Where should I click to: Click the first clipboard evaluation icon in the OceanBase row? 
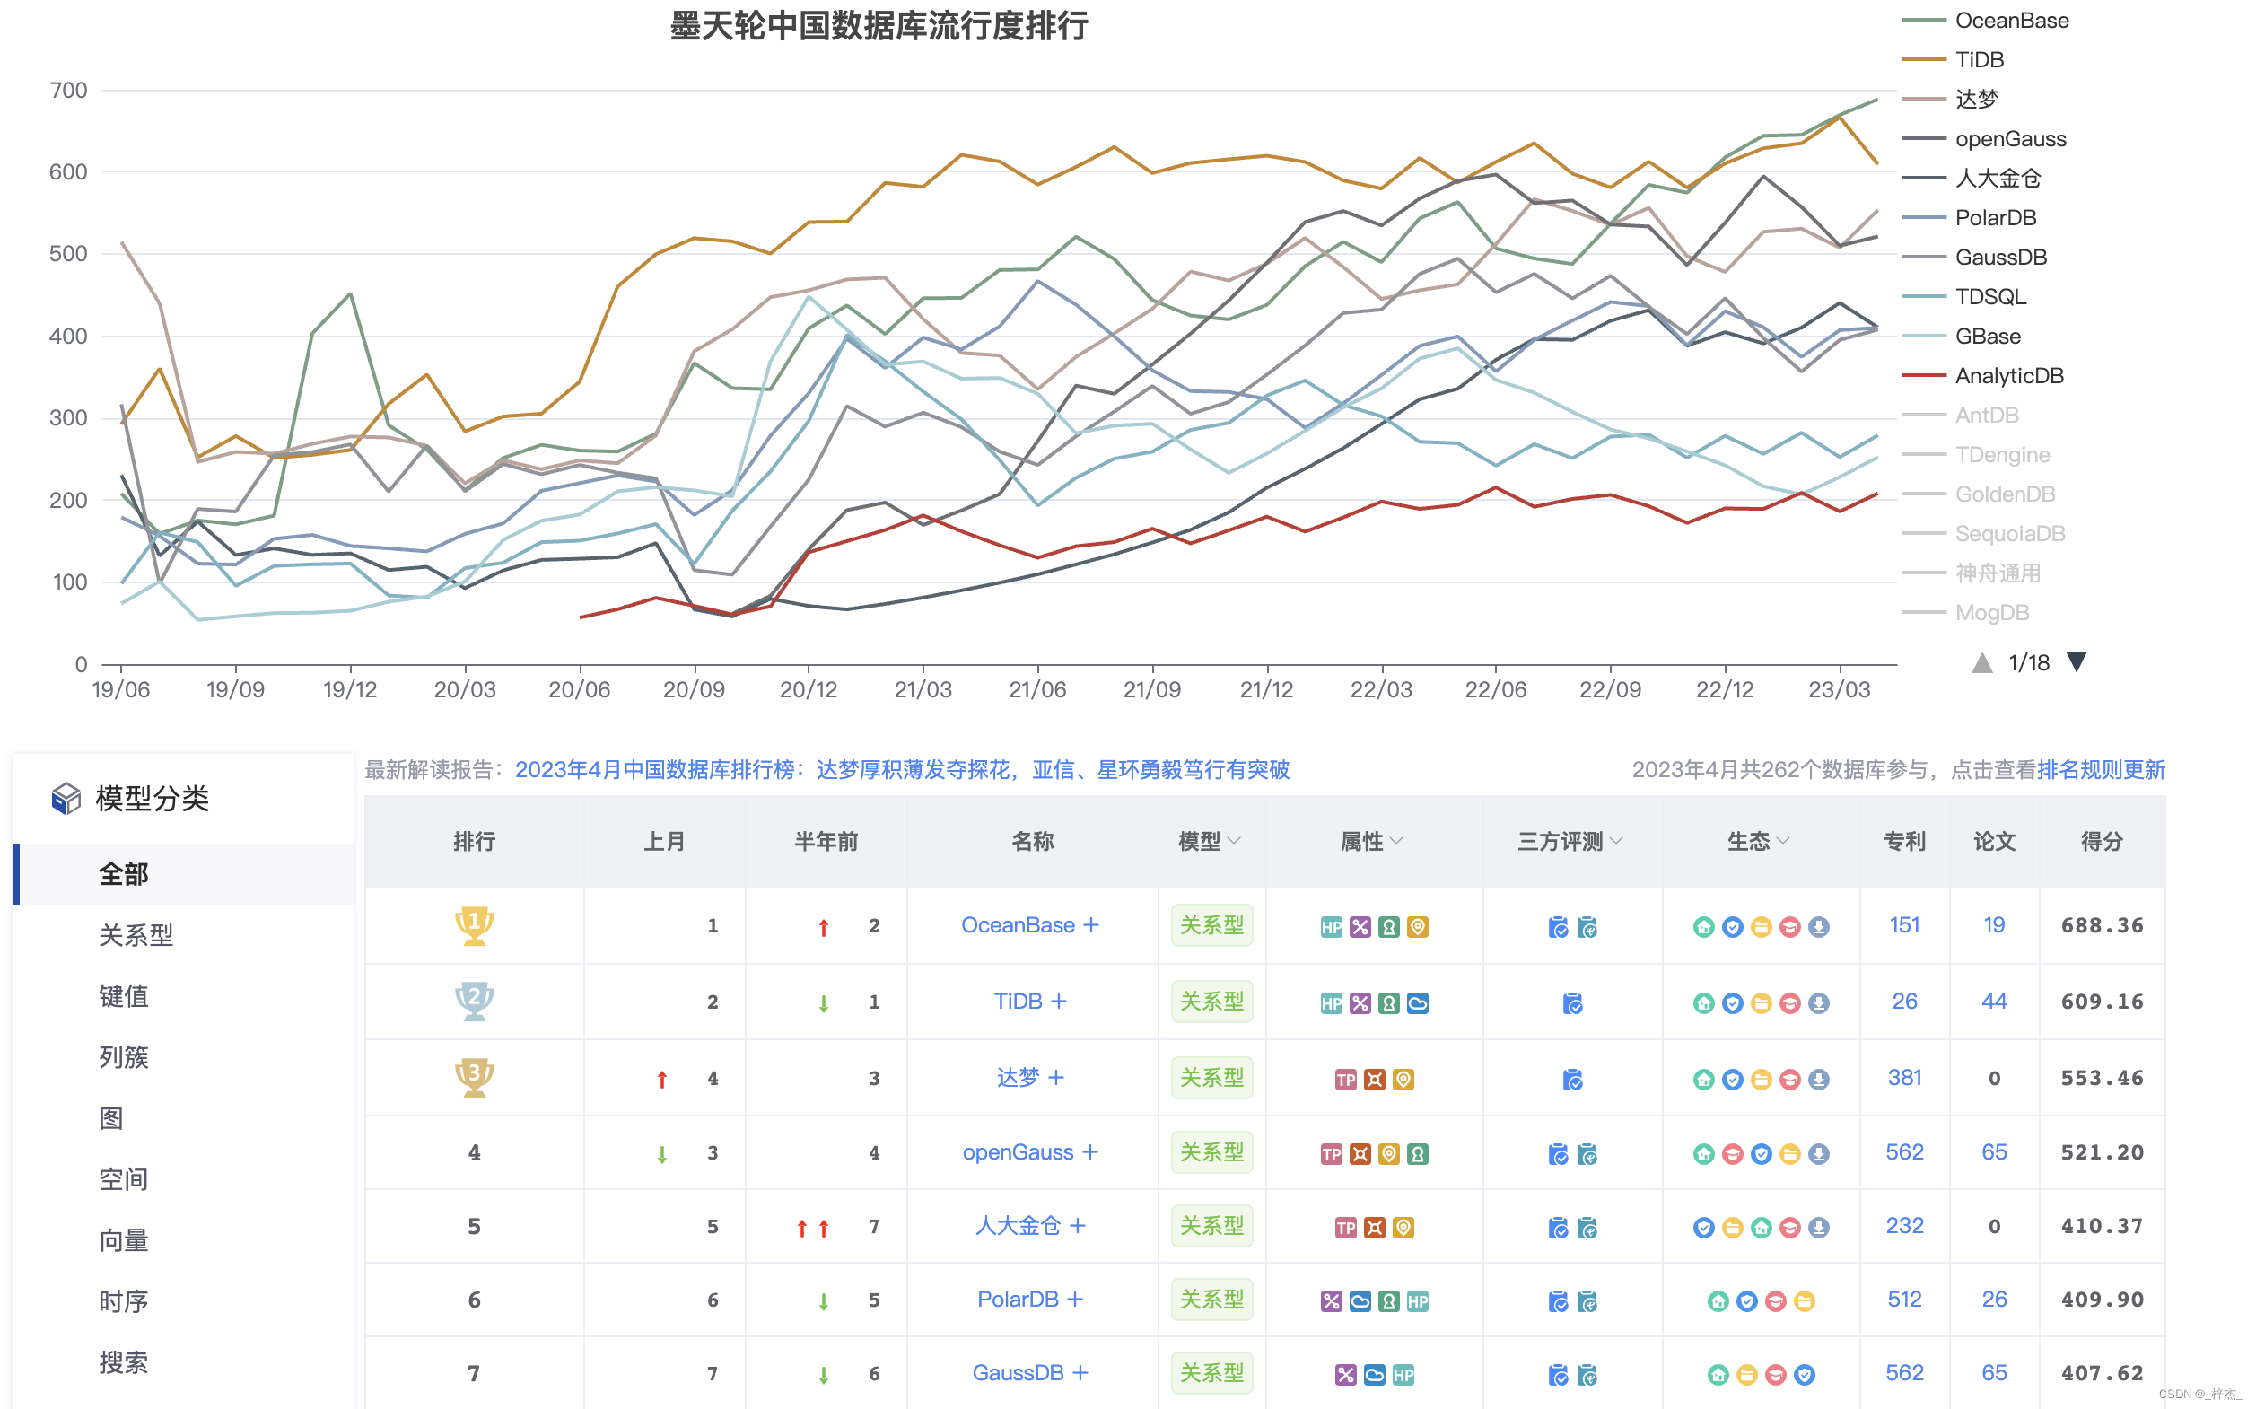[x=1558, y=927]
